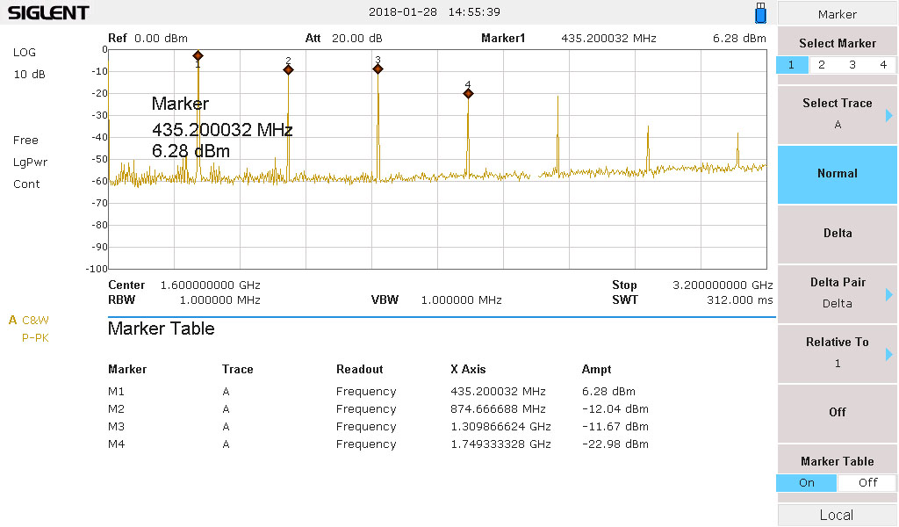Click the -22.98 dBm amplitude cell
The height and width of the screenshot is (527, 899).
(615, 444)
